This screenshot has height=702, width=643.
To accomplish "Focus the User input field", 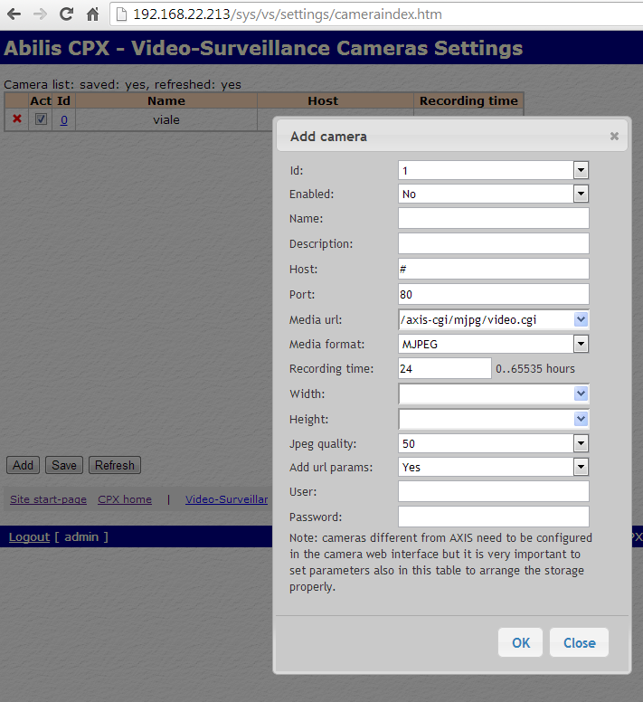I will (494, 491).
